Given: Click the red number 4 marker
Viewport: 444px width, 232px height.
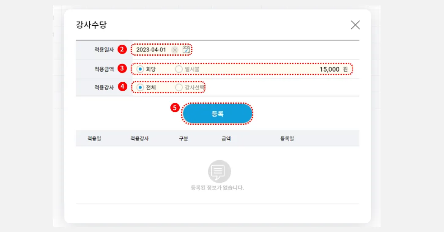Looking at the screenshot, I should click(122, 86).
